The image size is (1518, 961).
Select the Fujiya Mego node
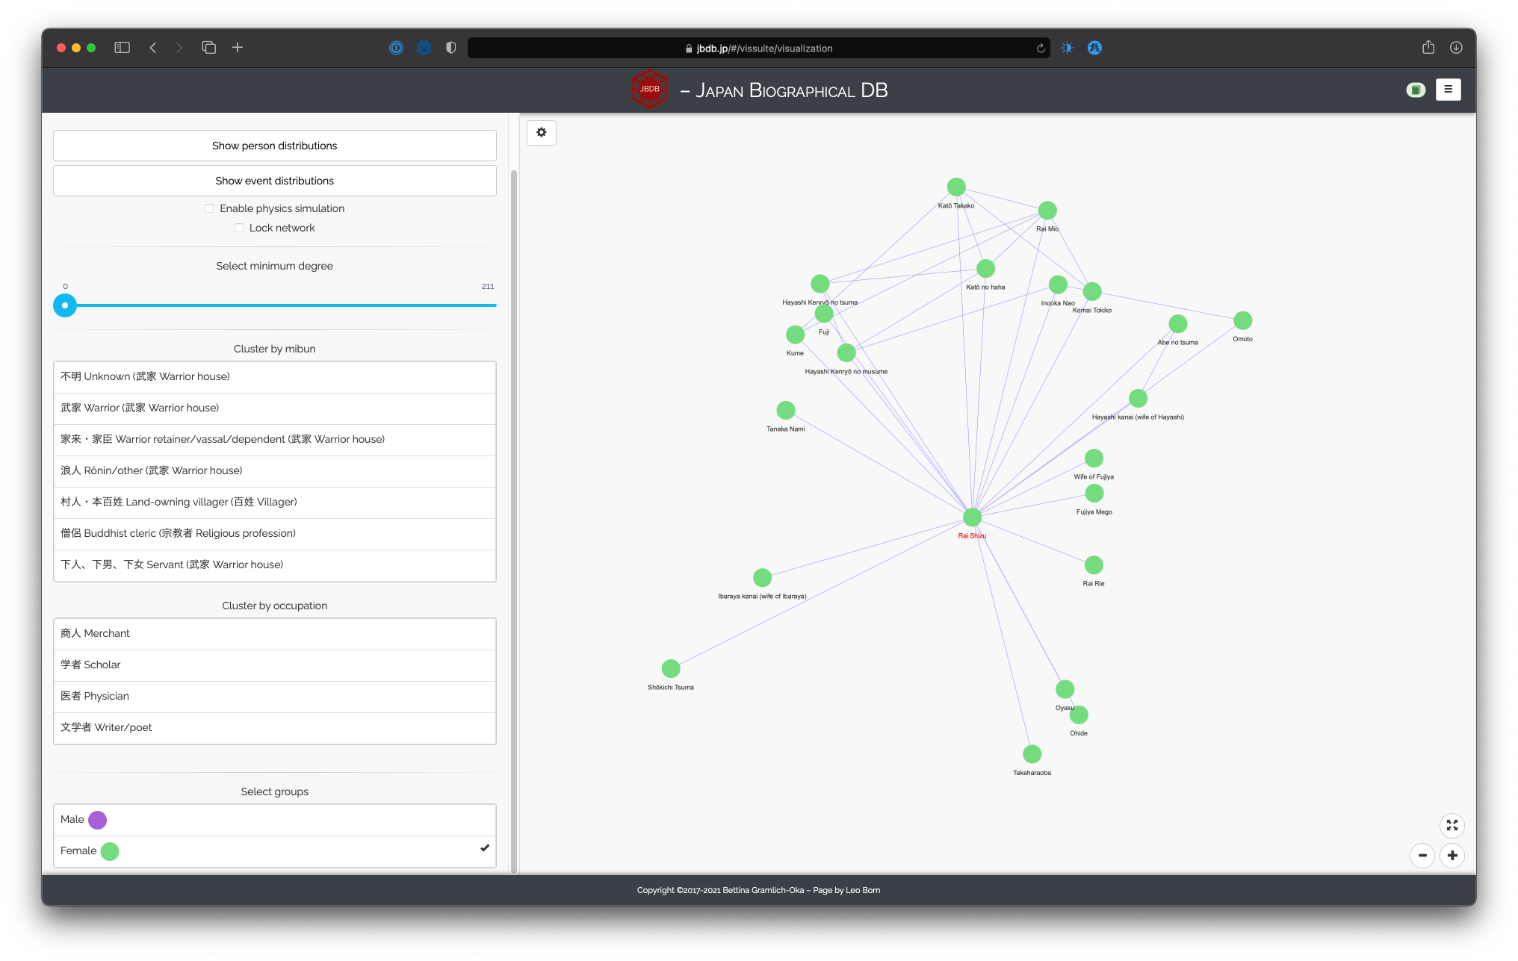click(1094, 494)
